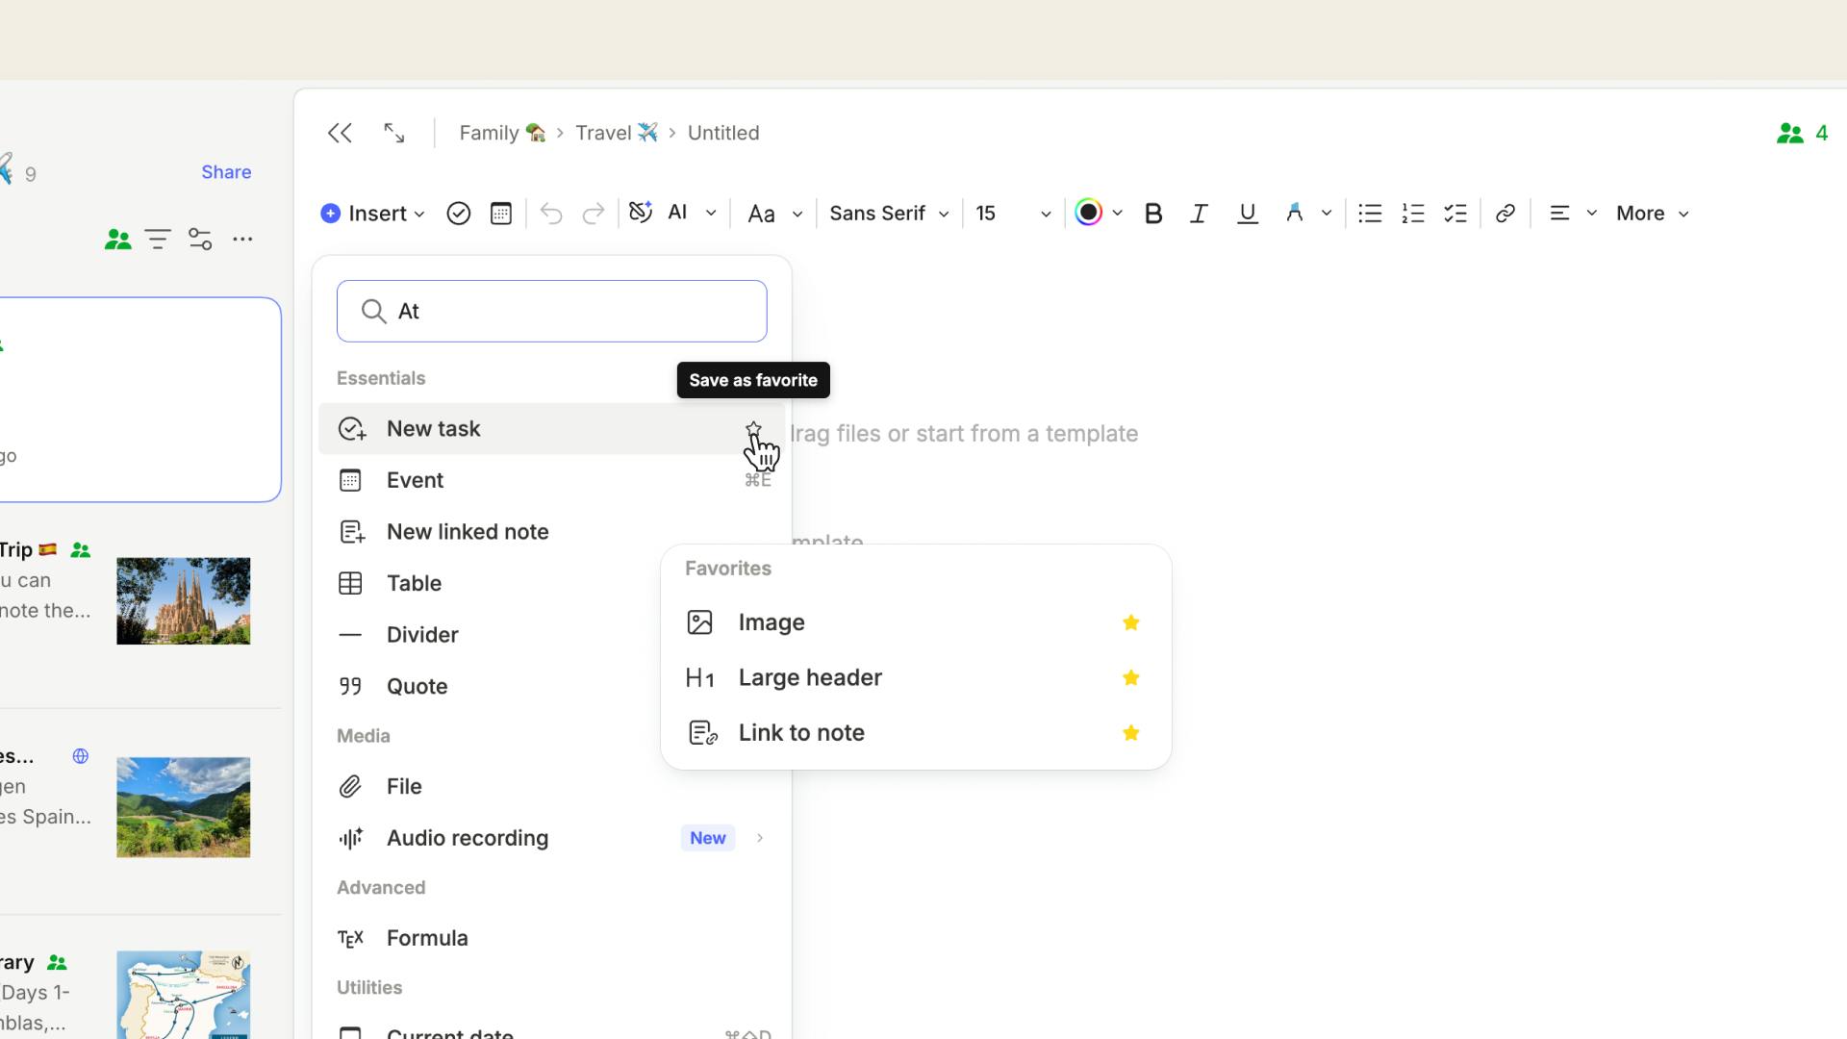Remove the Large header favorite star
1847x1039 pixels.
1131,677
